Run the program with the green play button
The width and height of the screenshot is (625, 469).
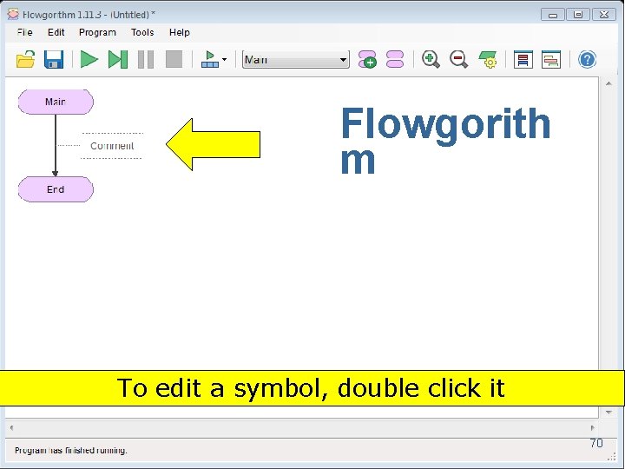89,59
